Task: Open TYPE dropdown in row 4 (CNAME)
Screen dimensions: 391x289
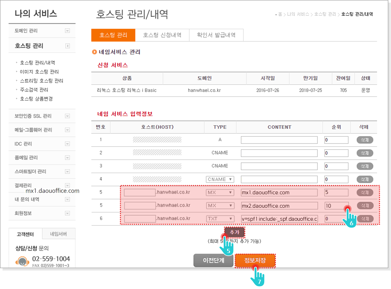Action: pos(220,179)
